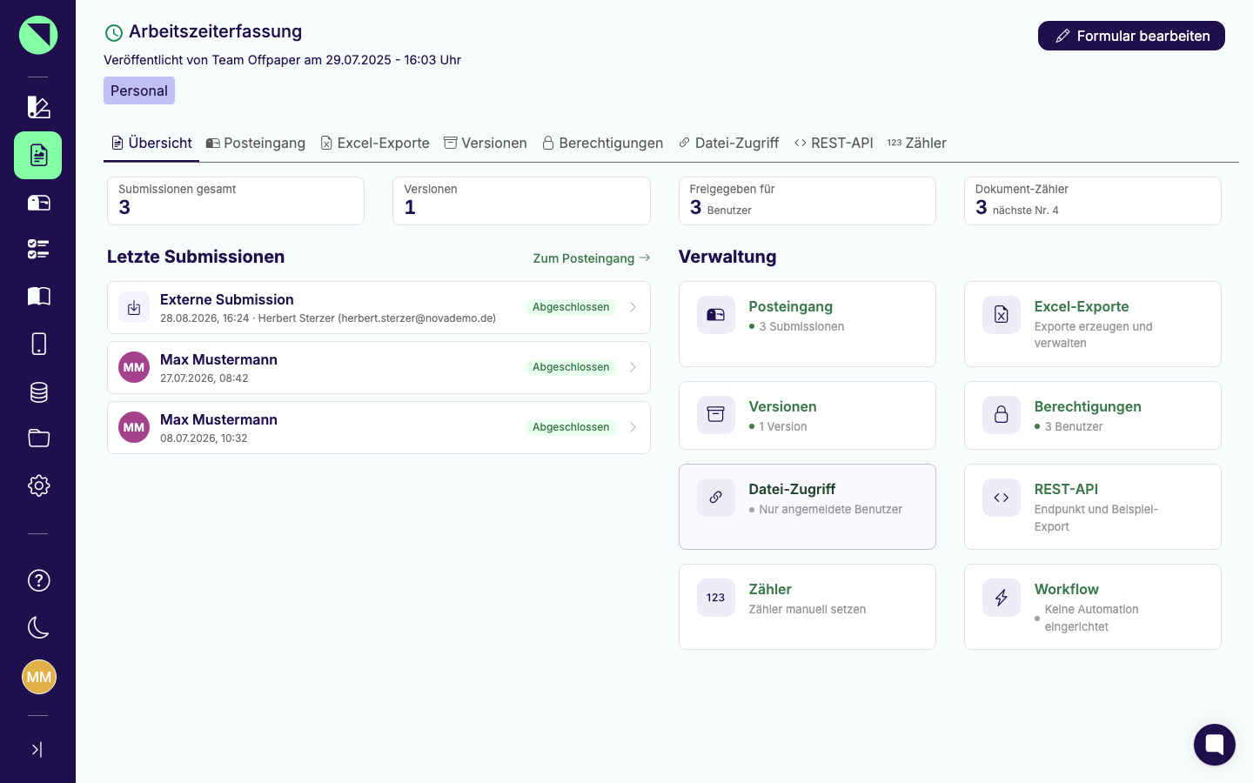
Task: Open chevron for Max Mustermann 27.07.2026 submission
Action: (x=633, y=367)
